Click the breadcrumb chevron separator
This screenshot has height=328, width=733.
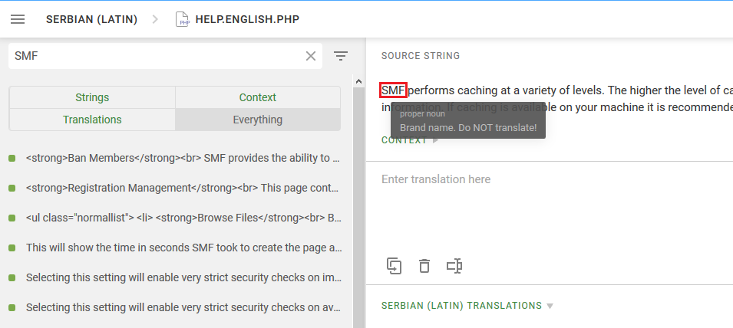156,19
